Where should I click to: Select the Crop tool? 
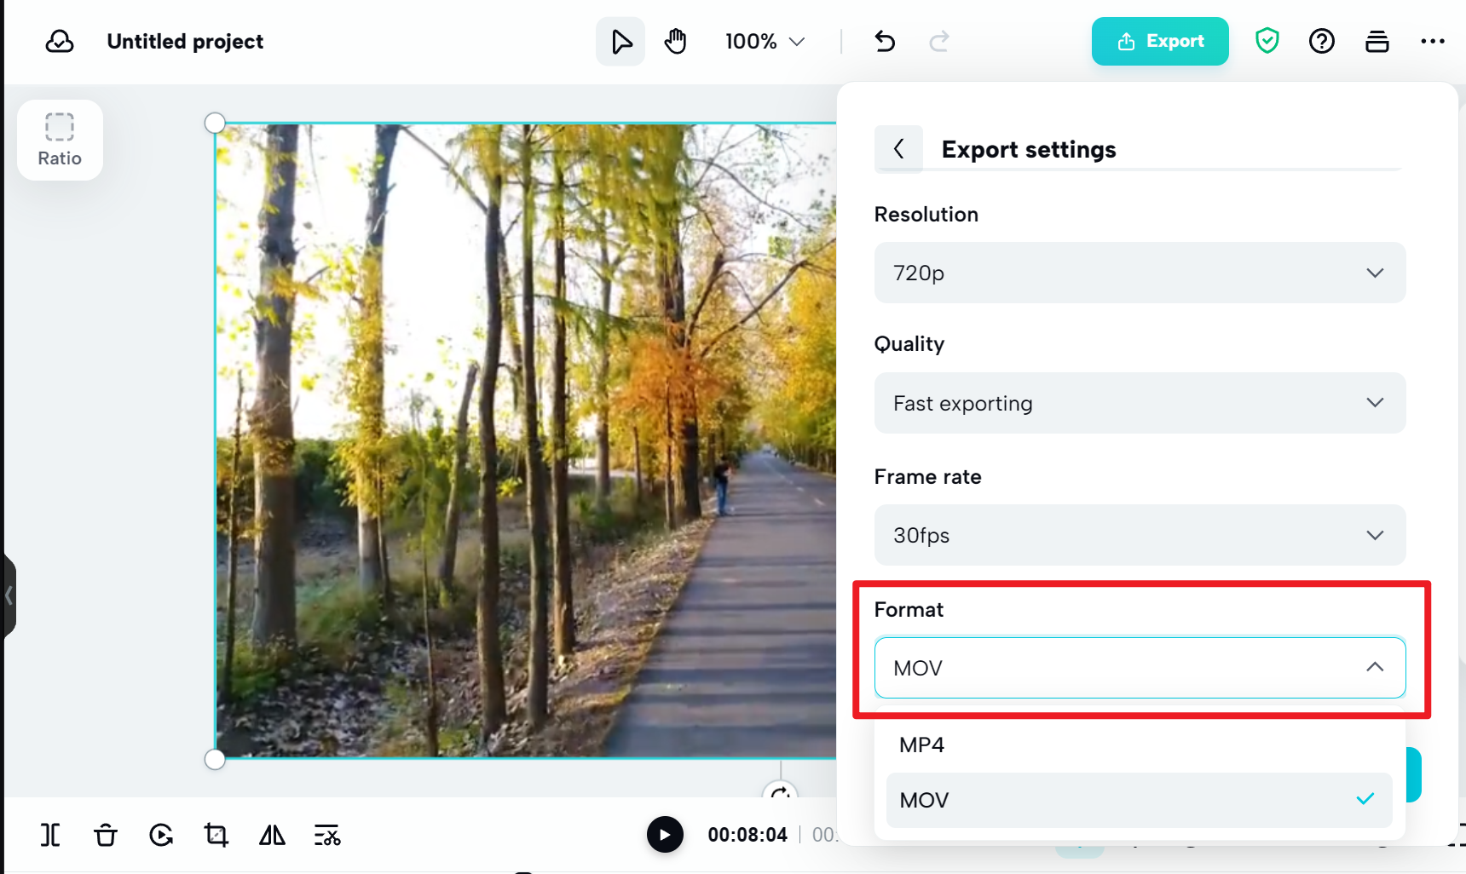216,835
